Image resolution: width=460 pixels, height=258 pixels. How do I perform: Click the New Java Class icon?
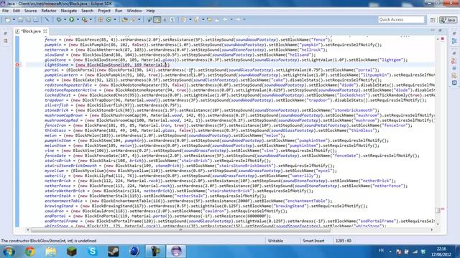click(109, 19)
